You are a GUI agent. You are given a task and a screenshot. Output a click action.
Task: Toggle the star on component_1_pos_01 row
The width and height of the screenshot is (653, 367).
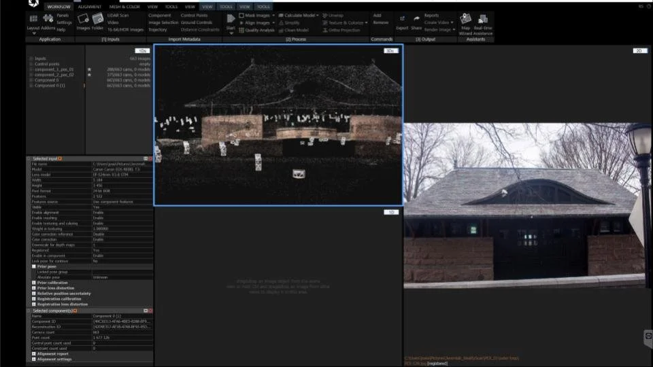point(89,69)
